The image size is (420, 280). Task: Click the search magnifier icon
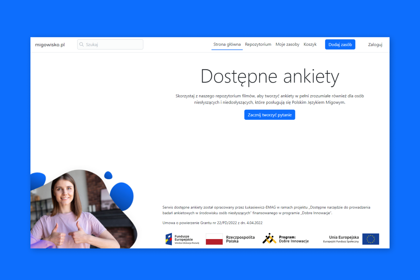82,44
